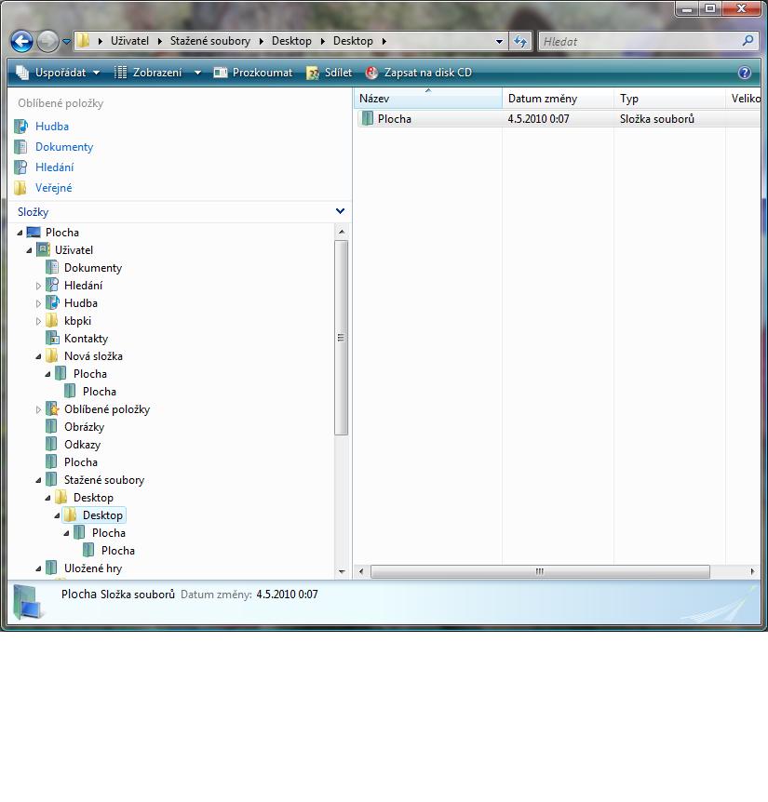The height and width of the screenshot is (802, 768).
Task: Open Hledání favorite link
Action: 54,167
